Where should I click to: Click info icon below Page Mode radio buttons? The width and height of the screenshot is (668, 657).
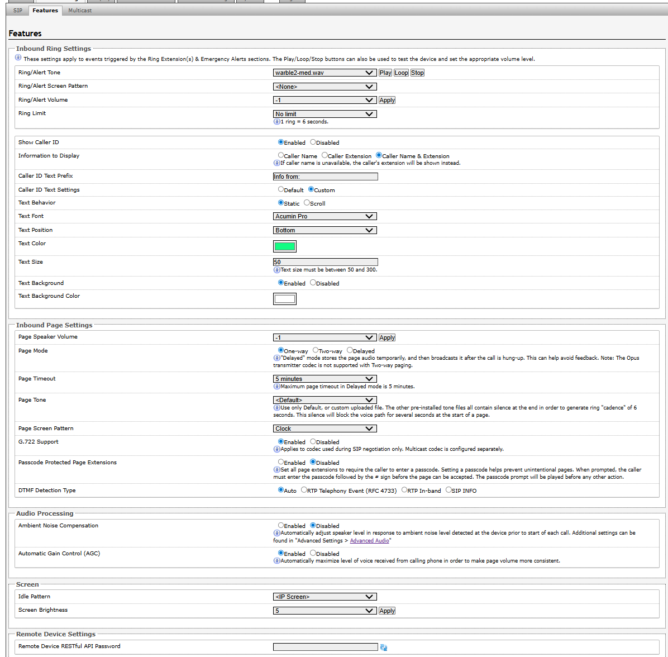(276, 358)
